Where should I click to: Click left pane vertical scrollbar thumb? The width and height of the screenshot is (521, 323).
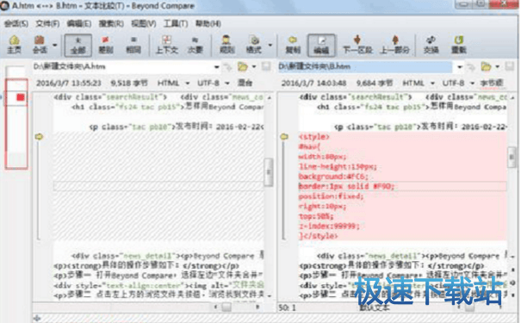(268, 172)
